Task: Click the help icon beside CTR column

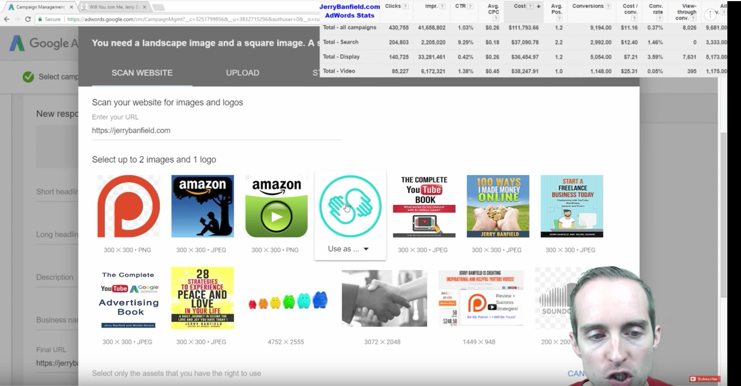Action: [x=470, y=6]
